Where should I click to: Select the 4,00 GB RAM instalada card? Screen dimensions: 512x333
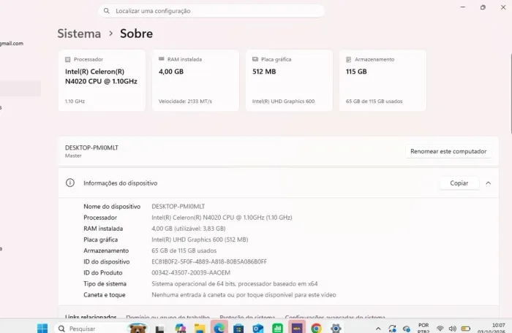coord(195,80)
